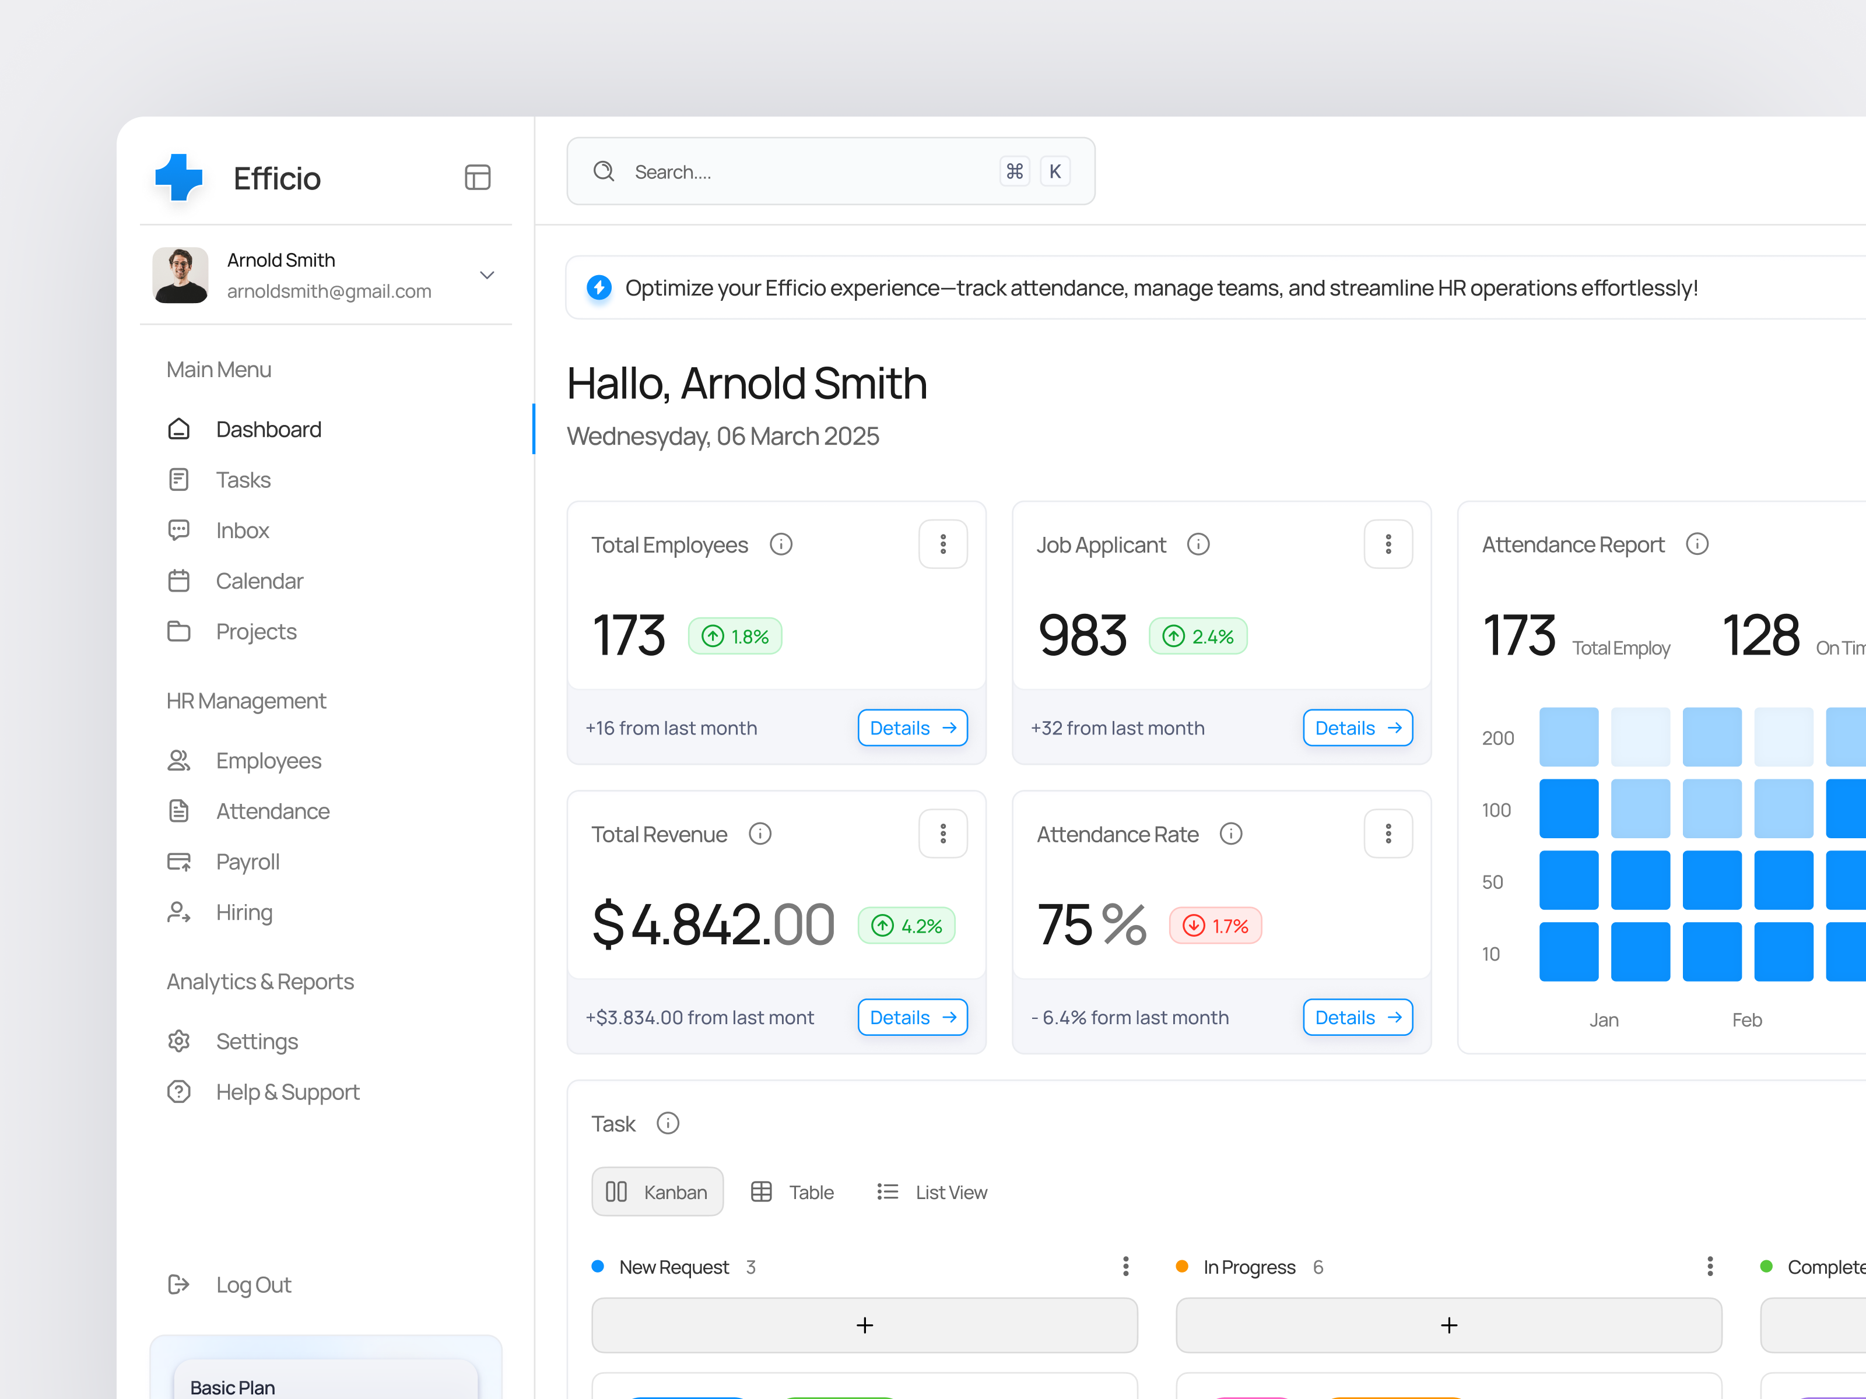1866x1399 pixels.
Task: Open the Attendance page in the sidebar
Action: tap(272, 810)
